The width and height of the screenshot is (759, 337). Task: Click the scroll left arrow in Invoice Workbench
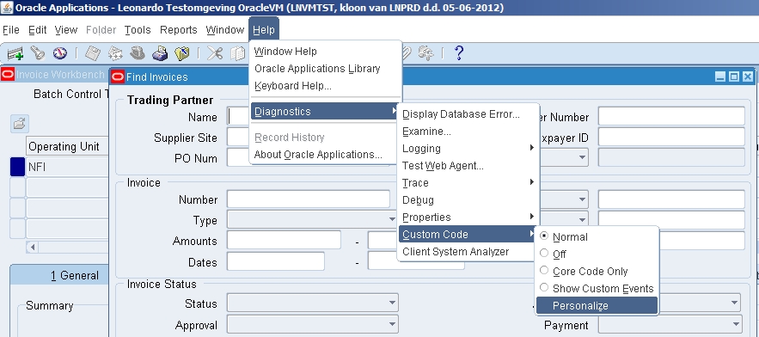tap(33, 247)
